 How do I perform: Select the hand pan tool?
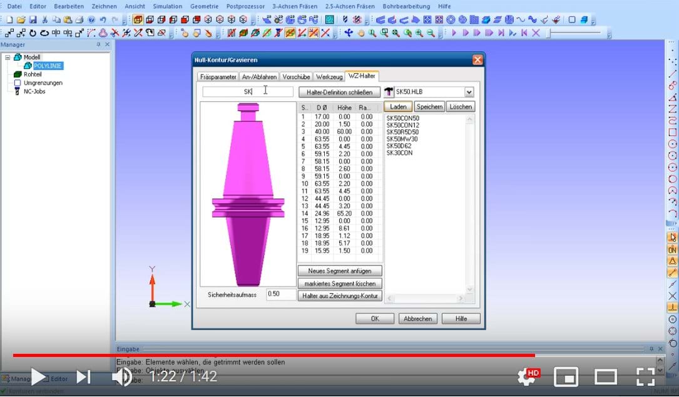tap(360, 33)
